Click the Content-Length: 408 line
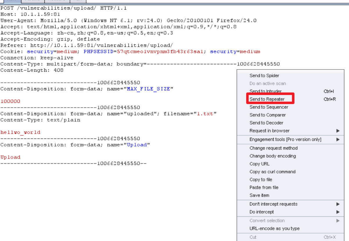This screenshot has width=349, height=241. click(x=32, y=70)
